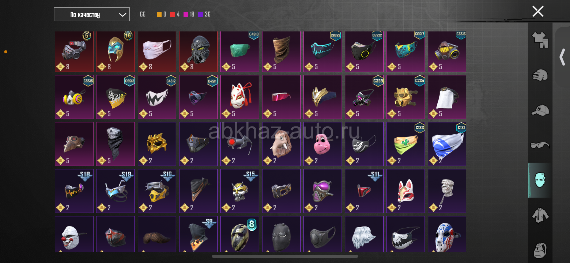Select the cap headwear category icon
This screenshot has width=570, height=263.
[540, 110]
